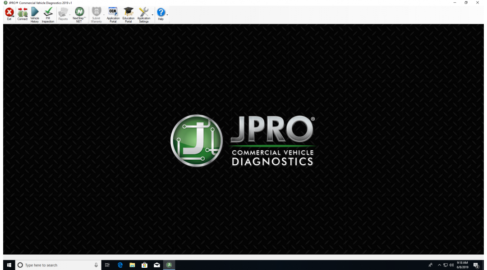Open the volume control tray icon
This screenshot has height=270, width=487.
(451, 265)
